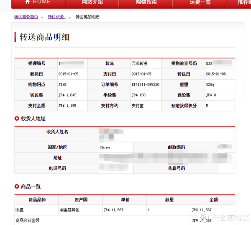Click the 支付宝 payment method value
This screenshot has width=251, height=225.
coord(138,106)
